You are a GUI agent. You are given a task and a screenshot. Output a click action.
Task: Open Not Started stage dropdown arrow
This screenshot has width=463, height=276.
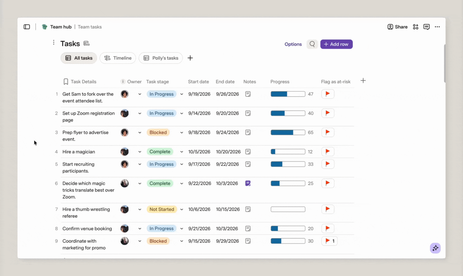(182, 209)
